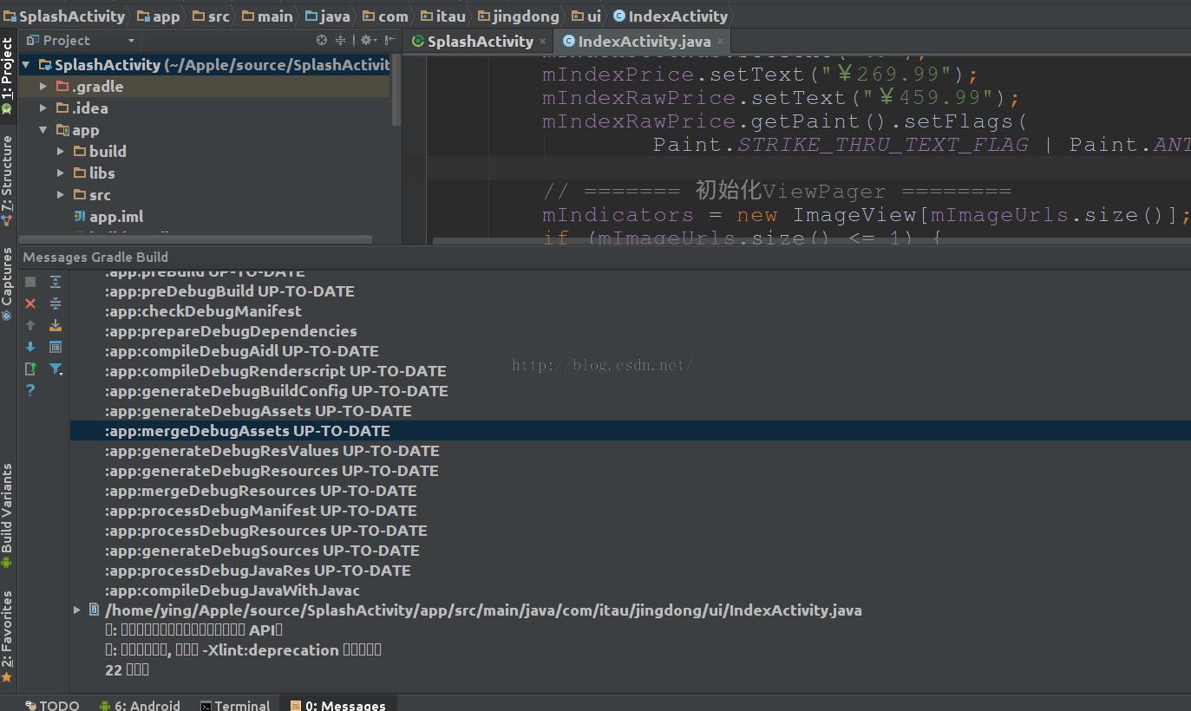Click the Export to Text File icon
The height and width of the screenshot is (711, 1191).
(x=30, y=369)
